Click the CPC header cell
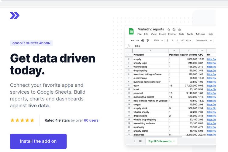 click(x=202, y=55)
